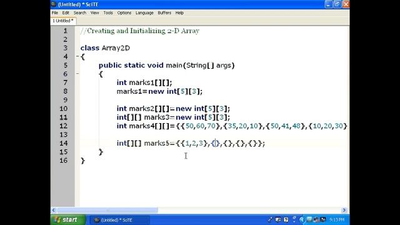This screenshot has width=400, height=225.
Task: Click line number 16 in the margin
Action: tap(64, 161)
